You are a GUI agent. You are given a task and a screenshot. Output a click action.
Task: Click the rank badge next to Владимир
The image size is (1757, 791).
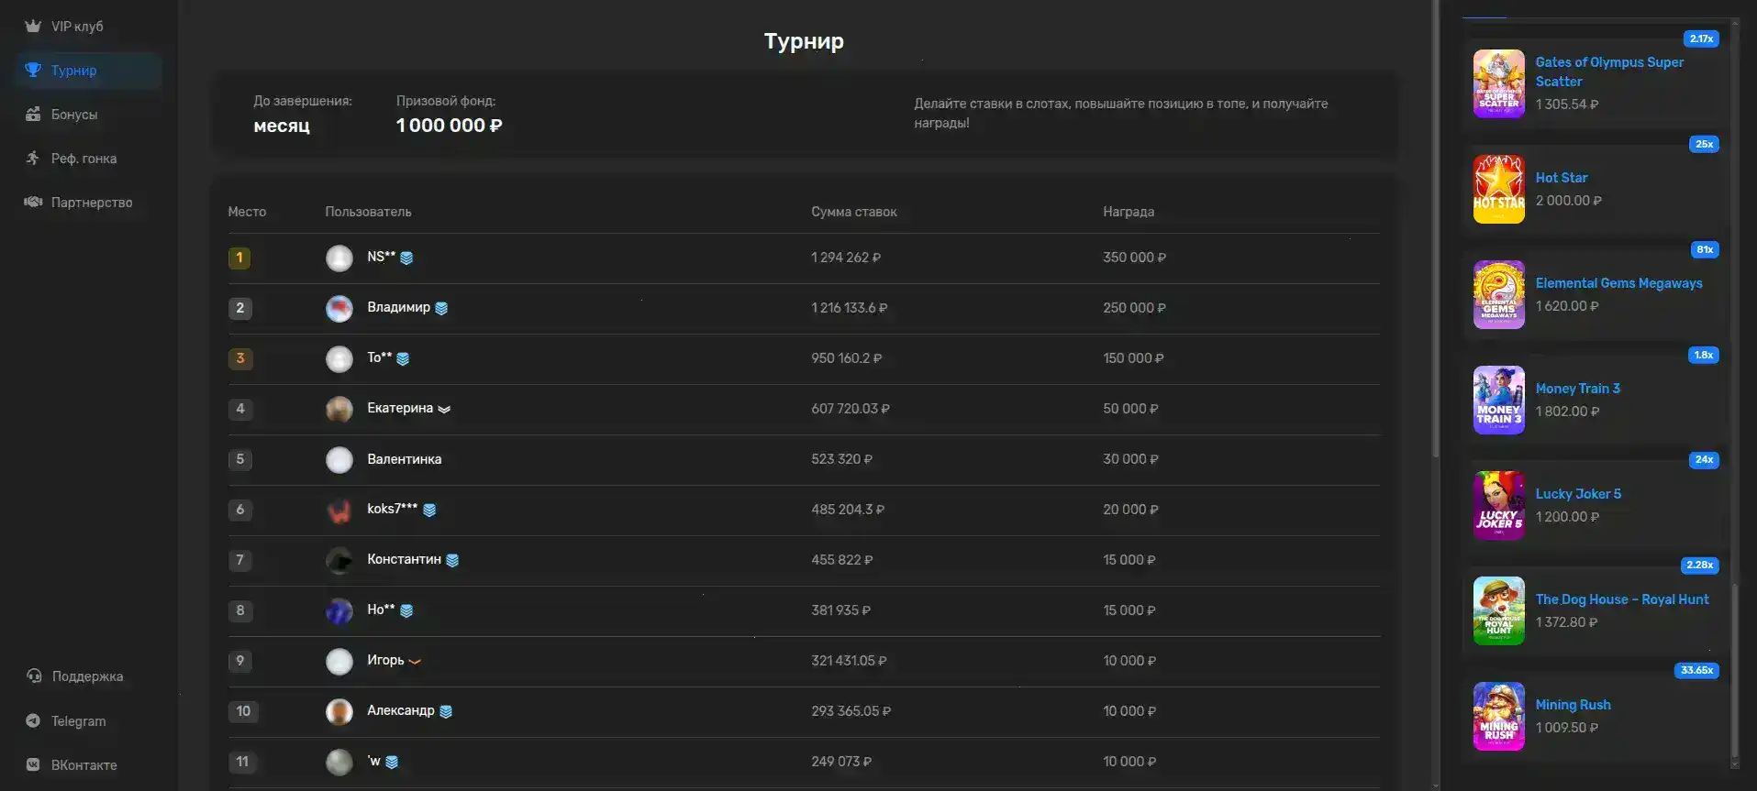point(441,309)
